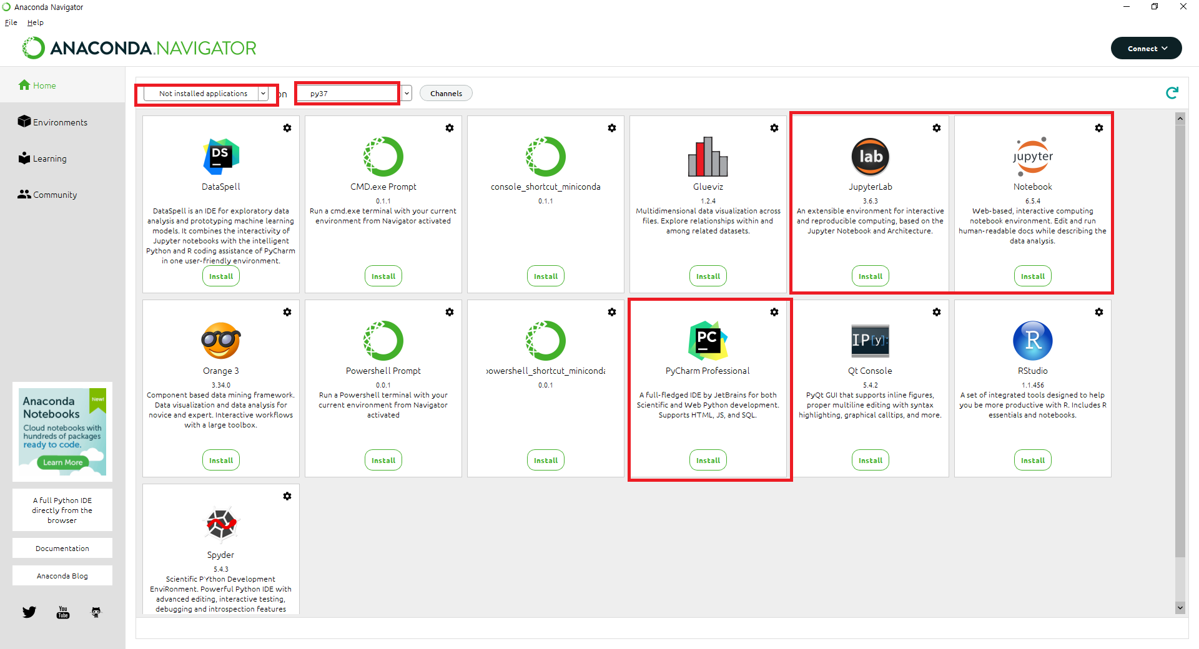Click the Jupyter Notebook logo
This screenshot has width=1199, height=649.
1033,157
